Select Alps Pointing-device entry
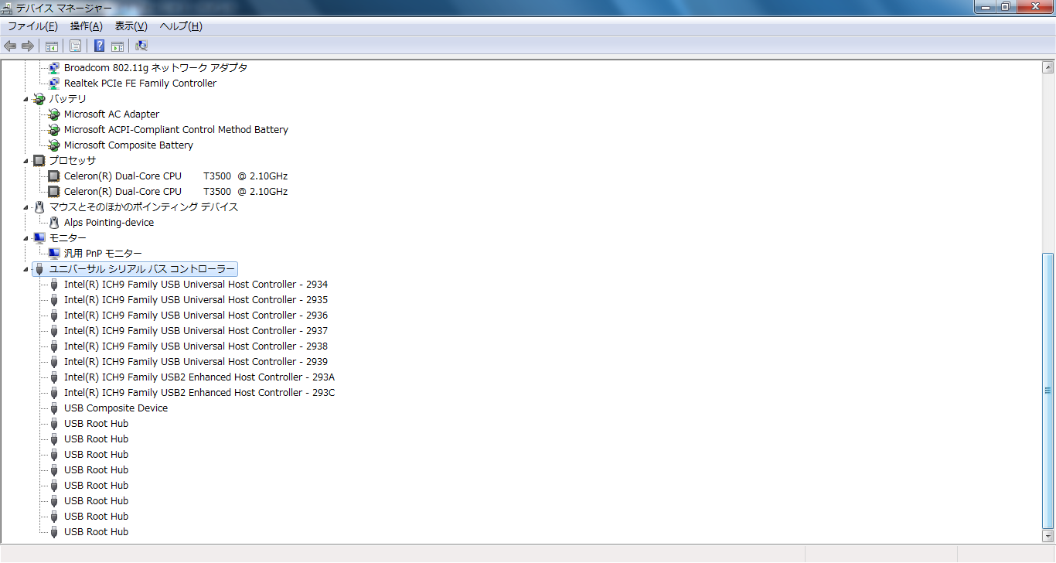Image resolution: width=1056 pixels, height=563 pixels. (x=109, y=222)
